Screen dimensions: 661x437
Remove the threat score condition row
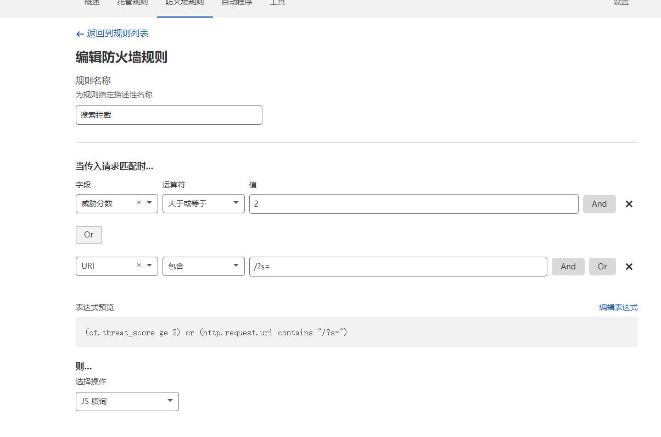pos(629,204)
